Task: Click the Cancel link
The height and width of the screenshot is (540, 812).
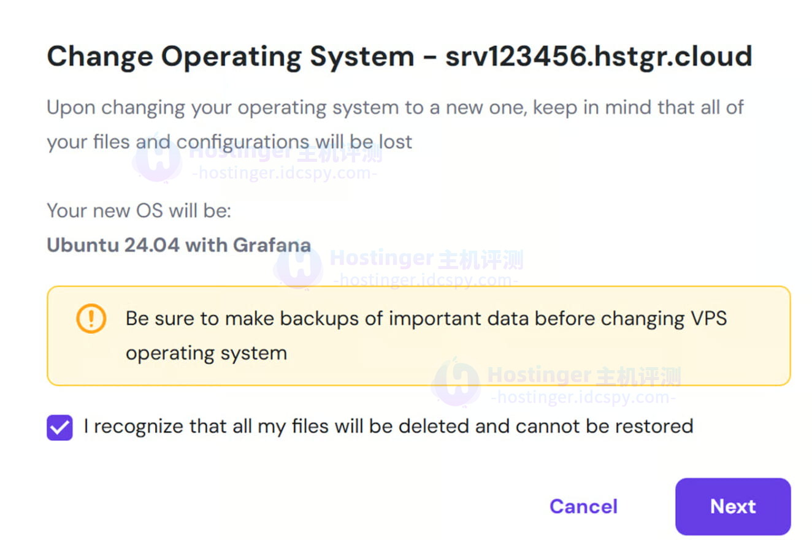Action: coord(583,506)
